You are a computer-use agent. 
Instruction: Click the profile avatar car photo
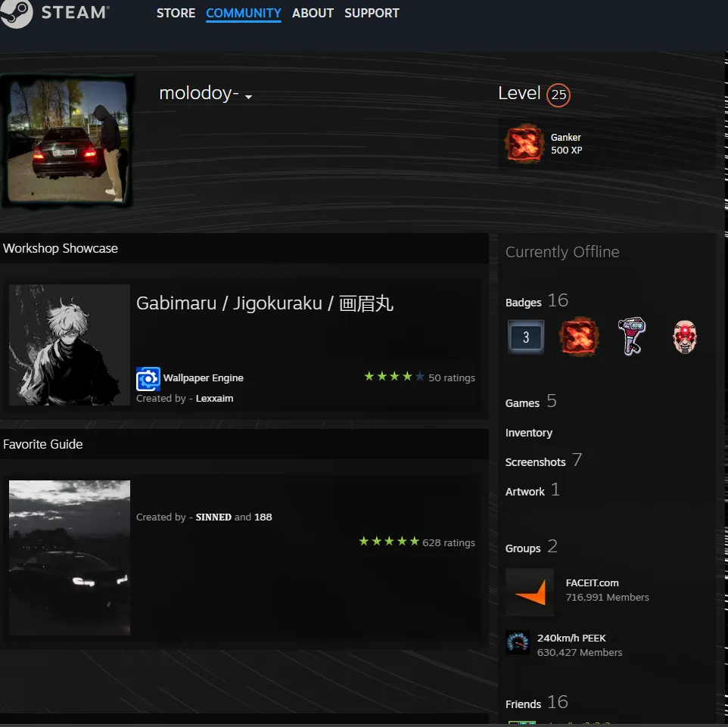point(68,141)
